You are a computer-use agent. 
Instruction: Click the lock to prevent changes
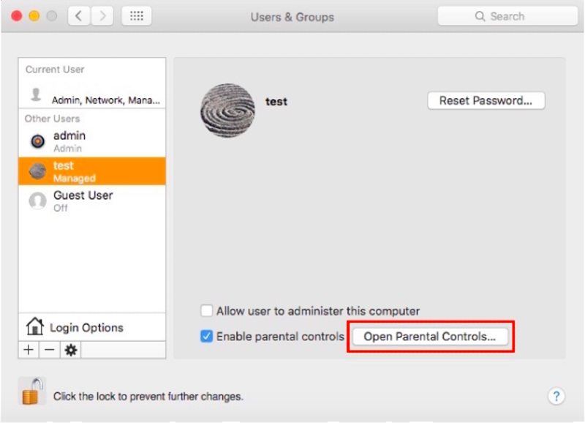(32, 391)
